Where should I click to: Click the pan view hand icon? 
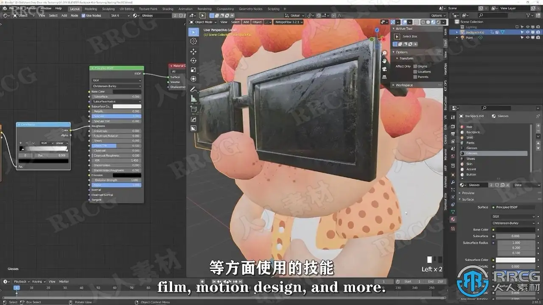click(384, 61)
